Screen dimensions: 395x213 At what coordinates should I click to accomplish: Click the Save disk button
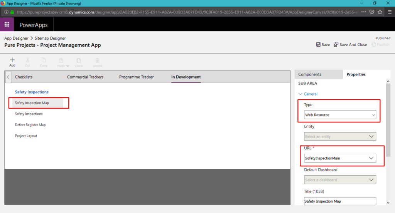click(x=323, y=45)
